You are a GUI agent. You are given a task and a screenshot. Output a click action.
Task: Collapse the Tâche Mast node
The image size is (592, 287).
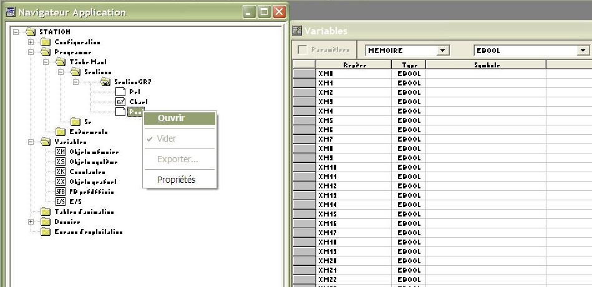46,62
